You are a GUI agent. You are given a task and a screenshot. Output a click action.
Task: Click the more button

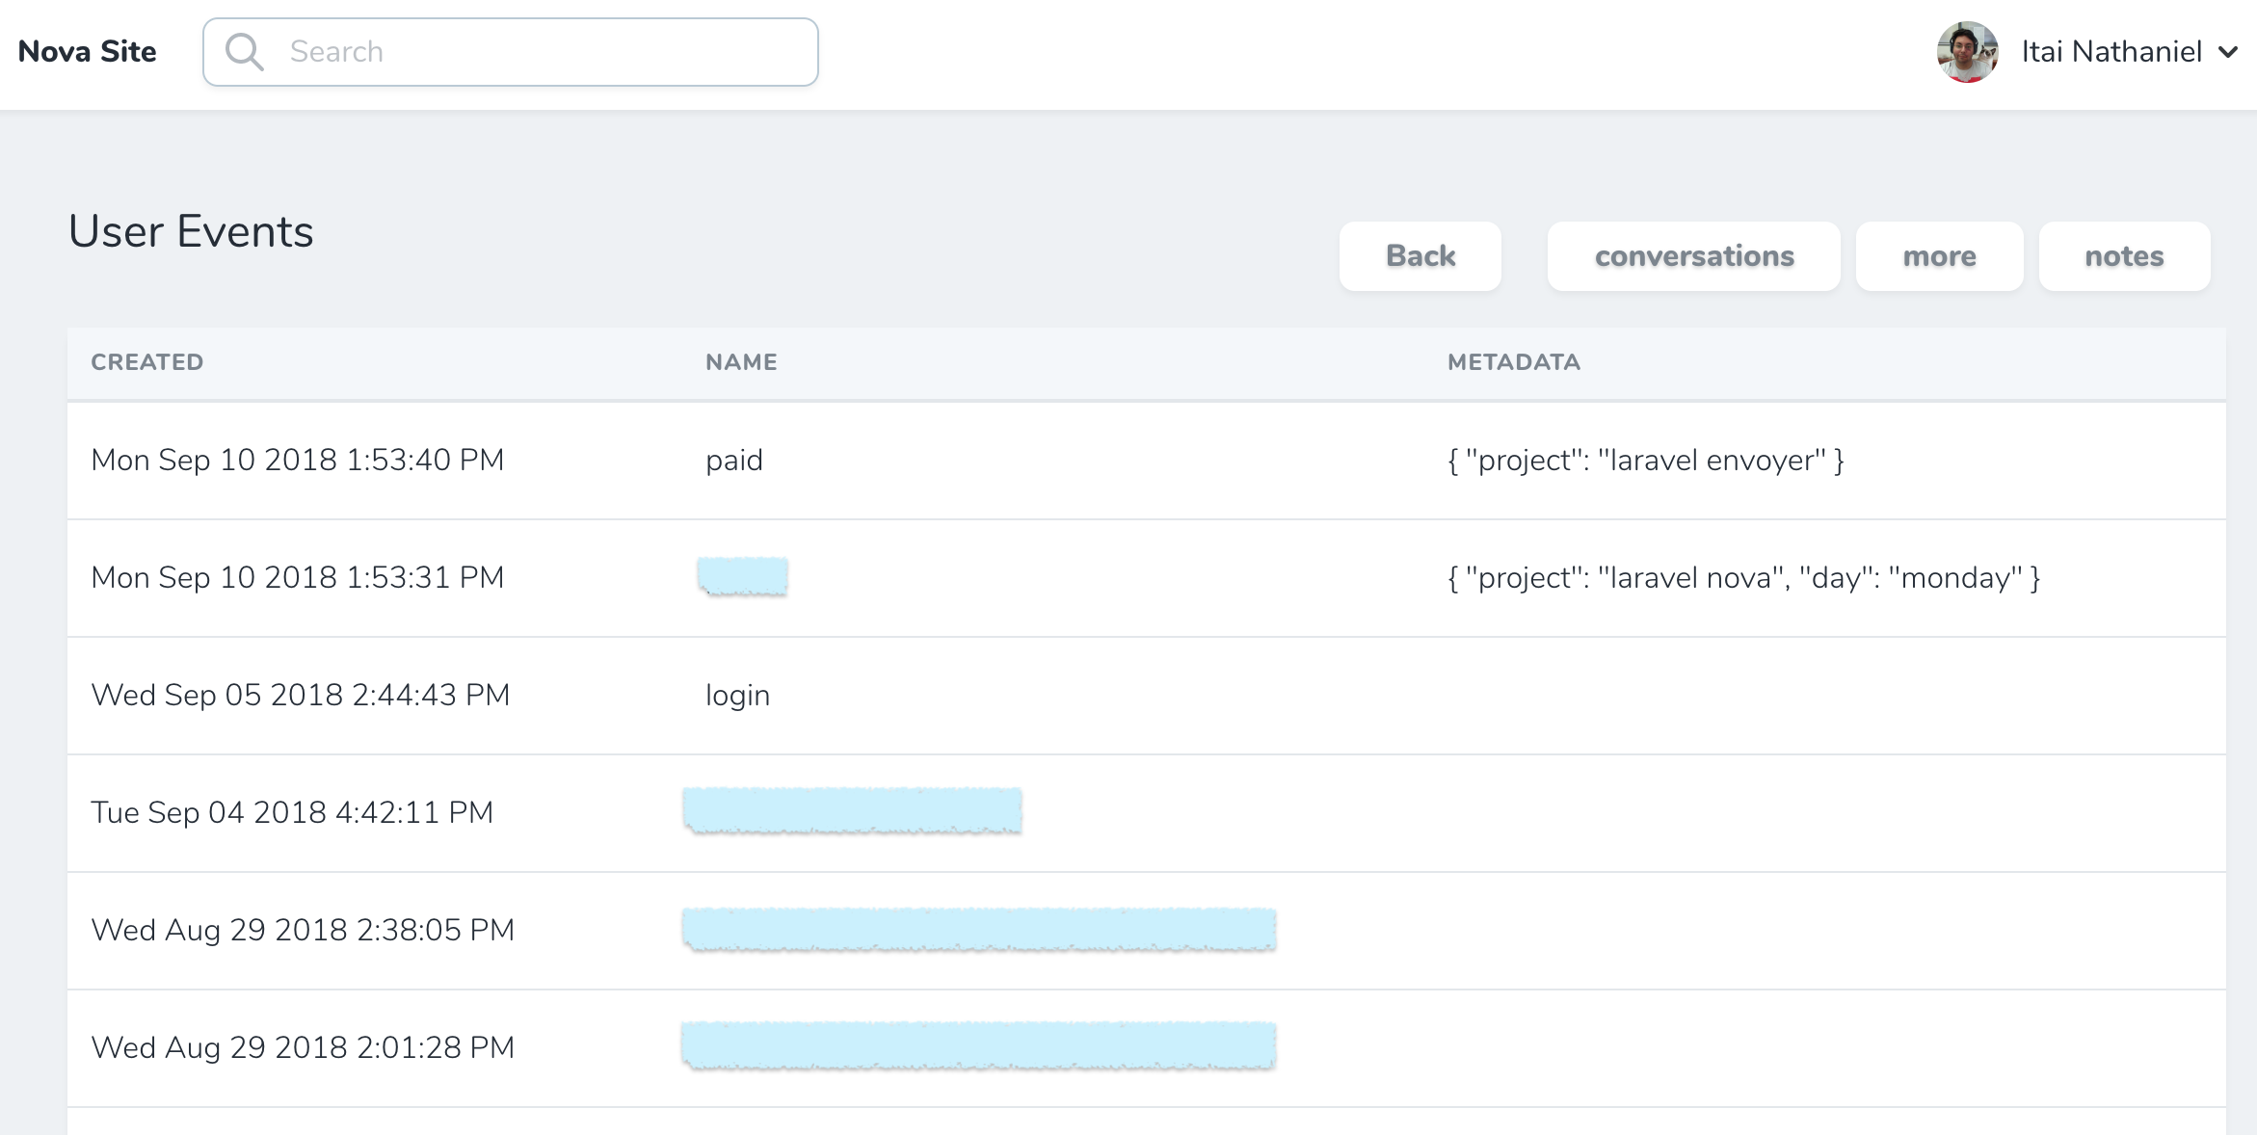pos(1939,256)
